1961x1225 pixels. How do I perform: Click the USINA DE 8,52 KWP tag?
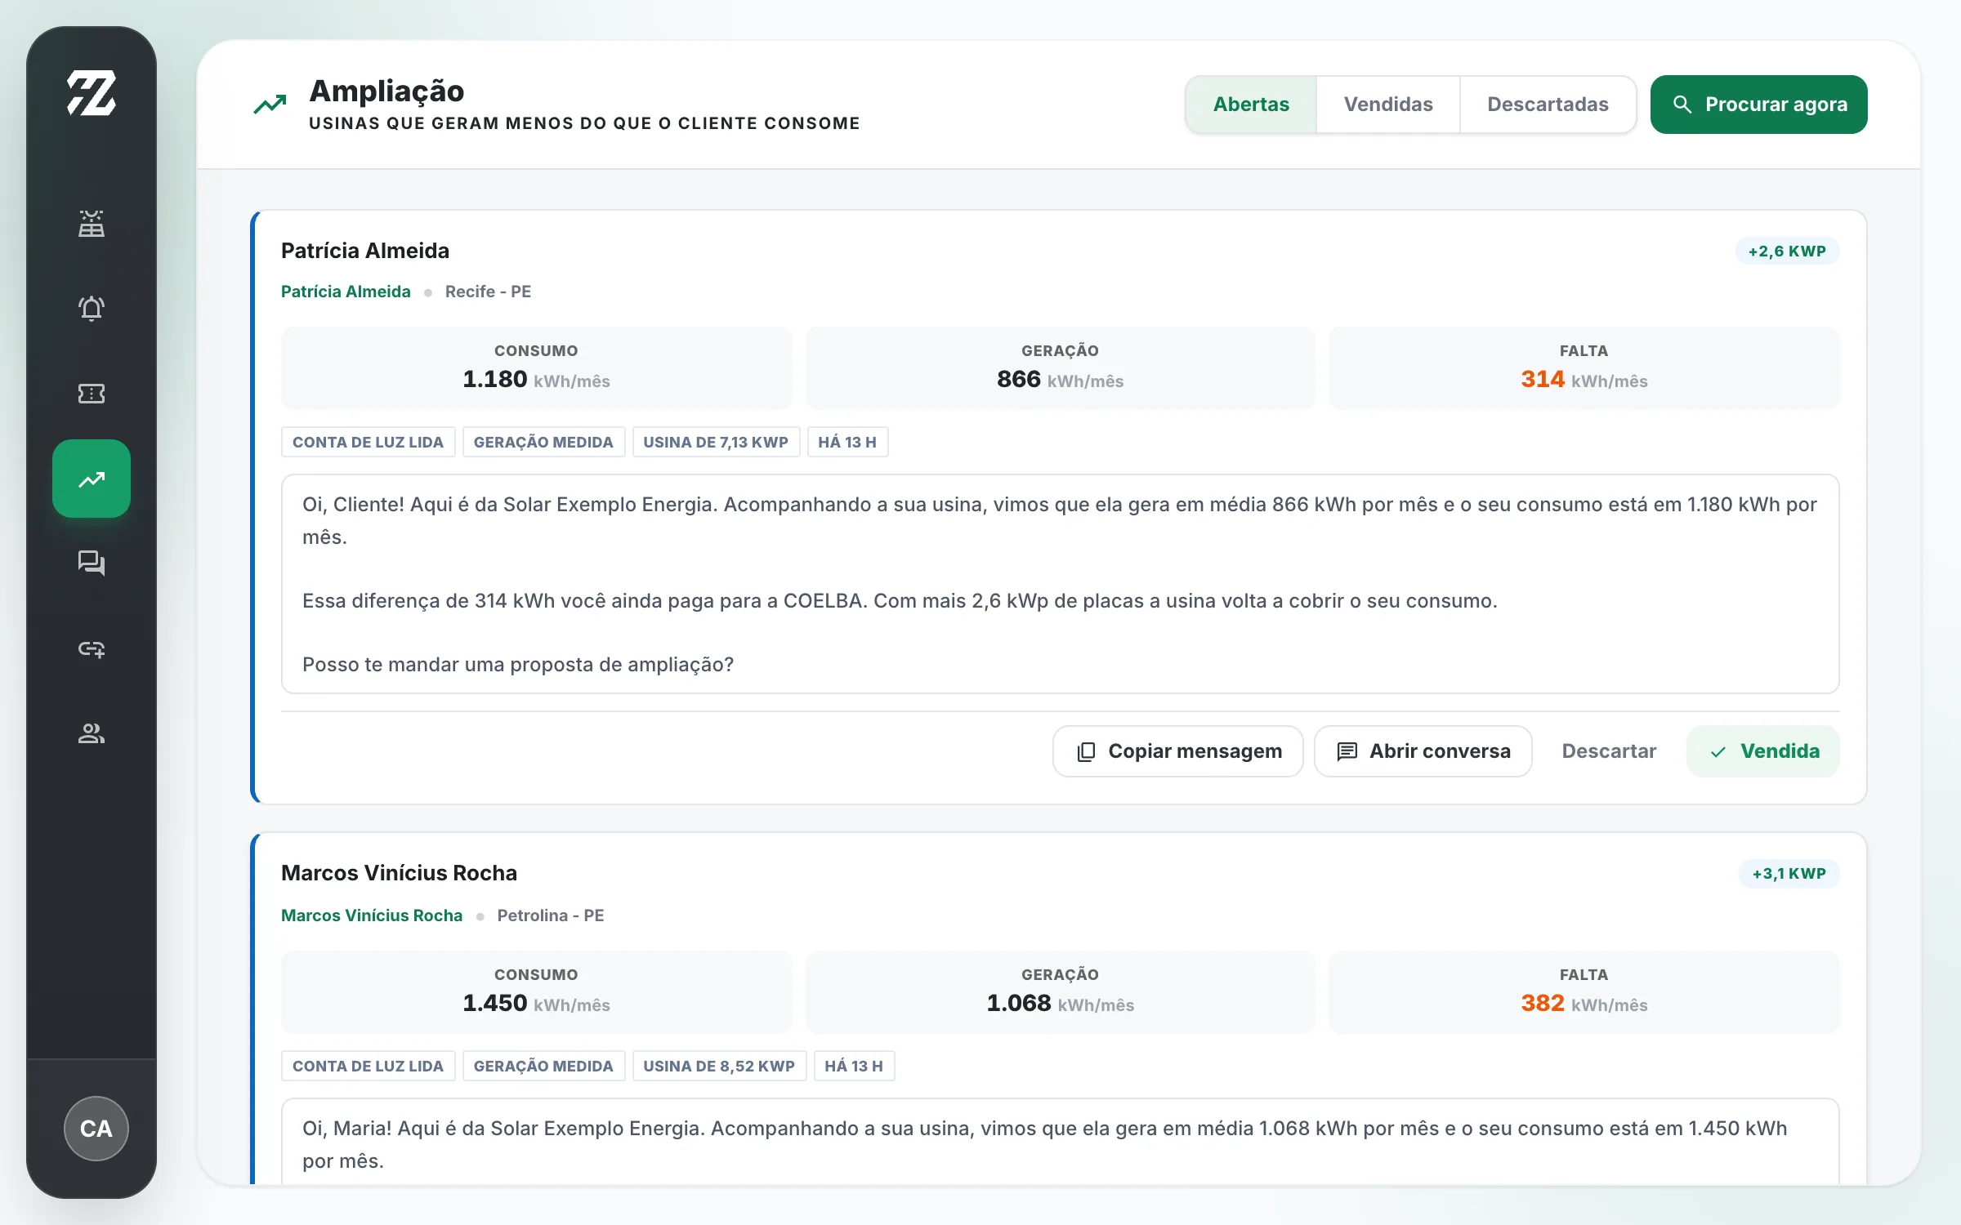pos(719,1066)
